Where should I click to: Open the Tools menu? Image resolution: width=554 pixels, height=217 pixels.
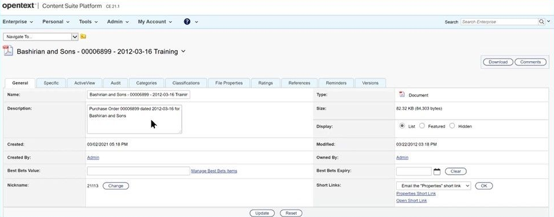coord(88,22)
